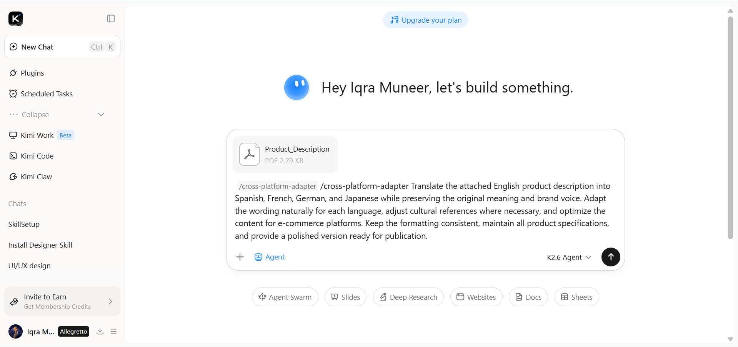Click the Kimi blue mascot avatar
This screenshot has height=347, width=738.
pos(297,88)
